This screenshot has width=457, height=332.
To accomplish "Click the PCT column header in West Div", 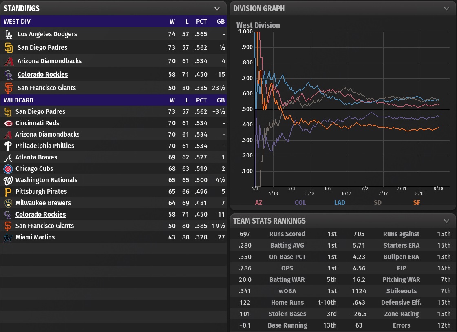I will (x=201, y=22).
